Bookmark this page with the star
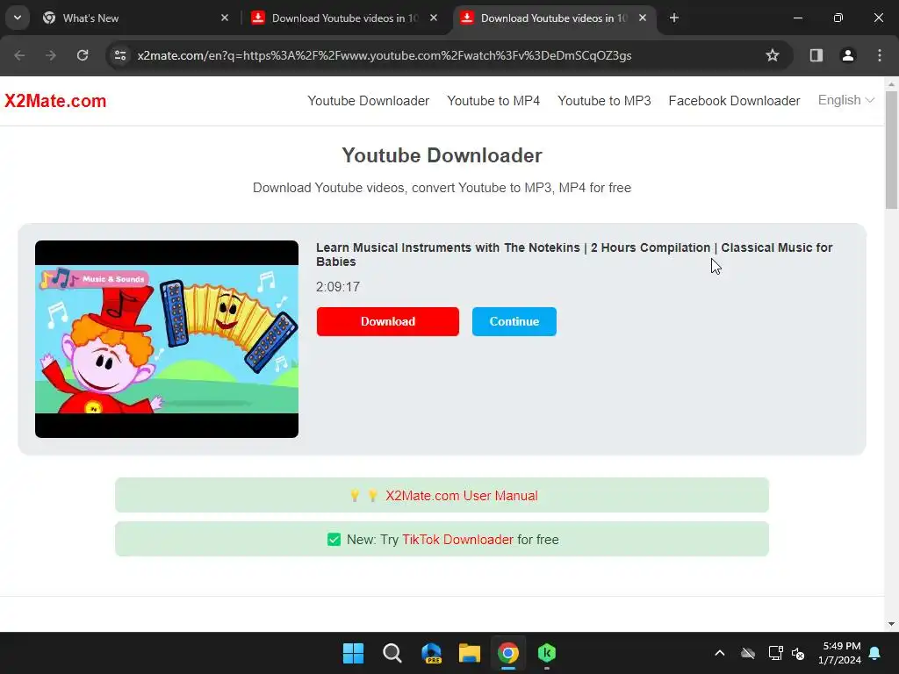Screen dimensions: 899x674 (773, 55)
